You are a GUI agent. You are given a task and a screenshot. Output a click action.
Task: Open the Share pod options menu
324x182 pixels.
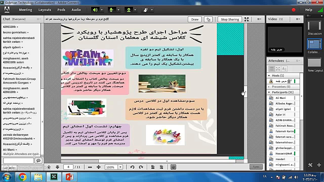point(259,19)
